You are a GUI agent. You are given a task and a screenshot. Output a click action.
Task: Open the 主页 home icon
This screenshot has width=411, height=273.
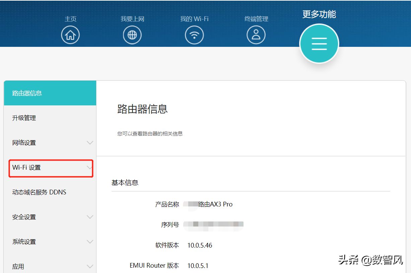click(70, 35)
